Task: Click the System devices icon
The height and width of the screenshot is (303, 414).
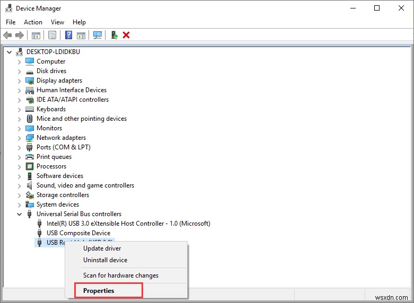Action: pos(30,204)
